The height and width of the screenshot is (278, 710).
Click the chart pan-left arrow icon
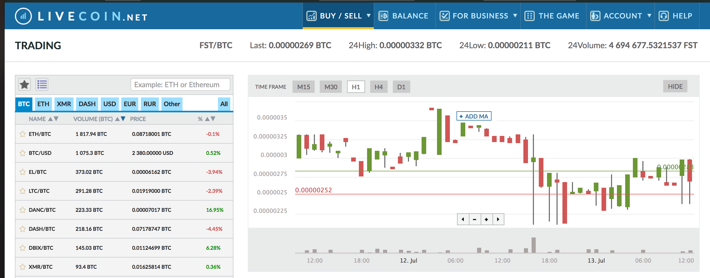463,220
